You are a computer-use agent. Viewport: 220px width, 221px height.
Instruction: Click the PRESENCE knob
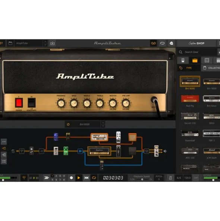click(61, 103)
